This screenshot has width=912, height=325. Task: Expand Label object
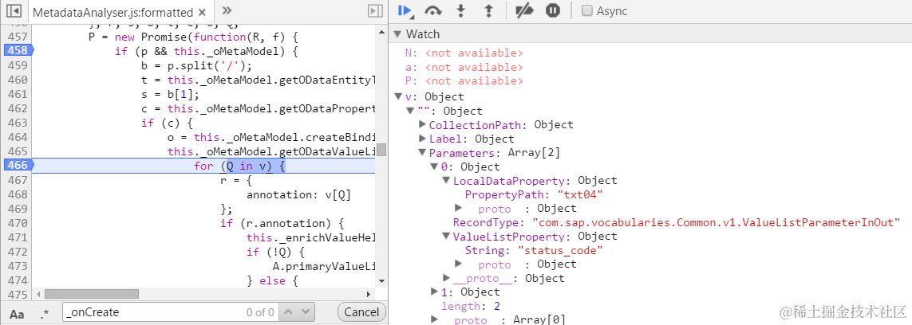422,139
